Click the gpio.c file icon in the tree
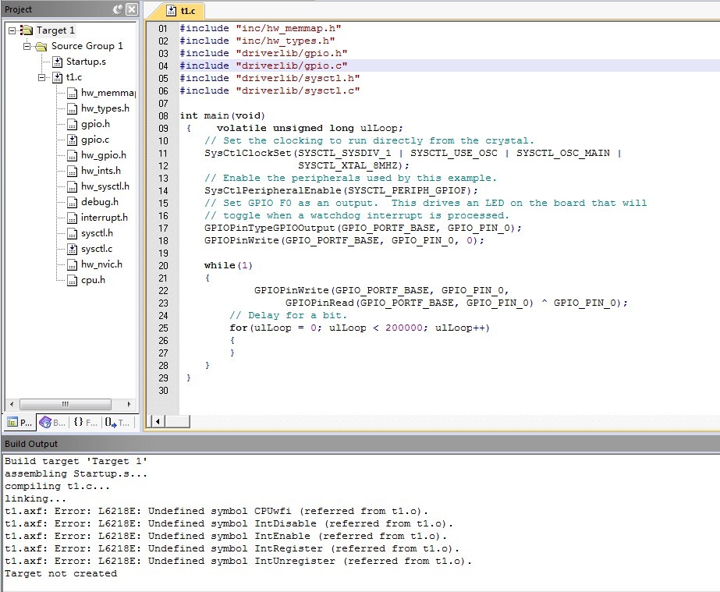Image resolution: width=720 pixels, height=592 pixels. (72, 140)
